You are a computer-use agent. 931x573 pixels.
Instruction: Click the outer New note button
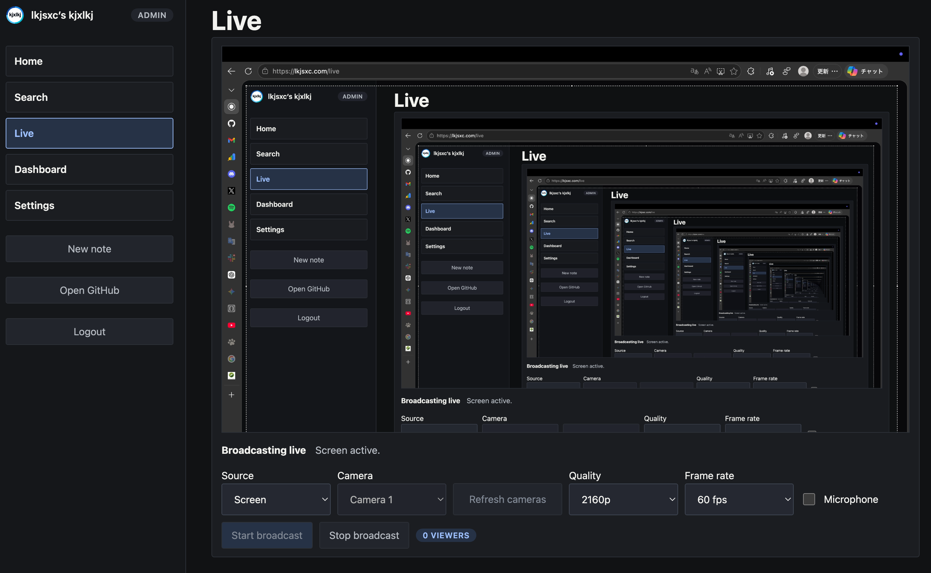(x=90, y=249)
